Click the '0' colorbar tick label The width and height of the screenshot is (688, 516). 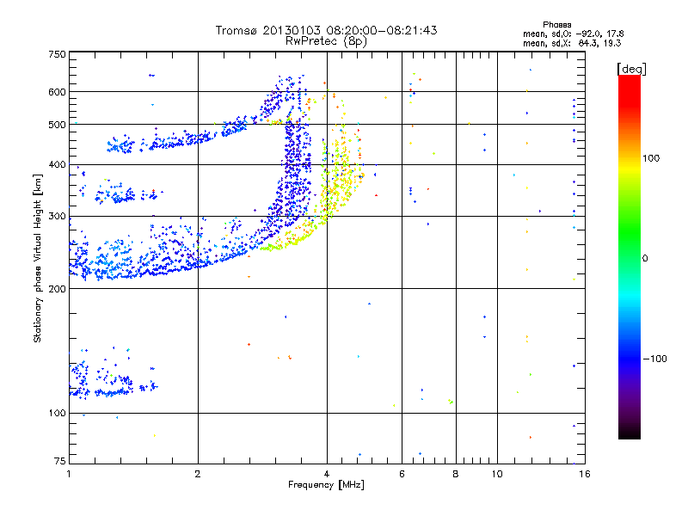(x=645, y=259)
